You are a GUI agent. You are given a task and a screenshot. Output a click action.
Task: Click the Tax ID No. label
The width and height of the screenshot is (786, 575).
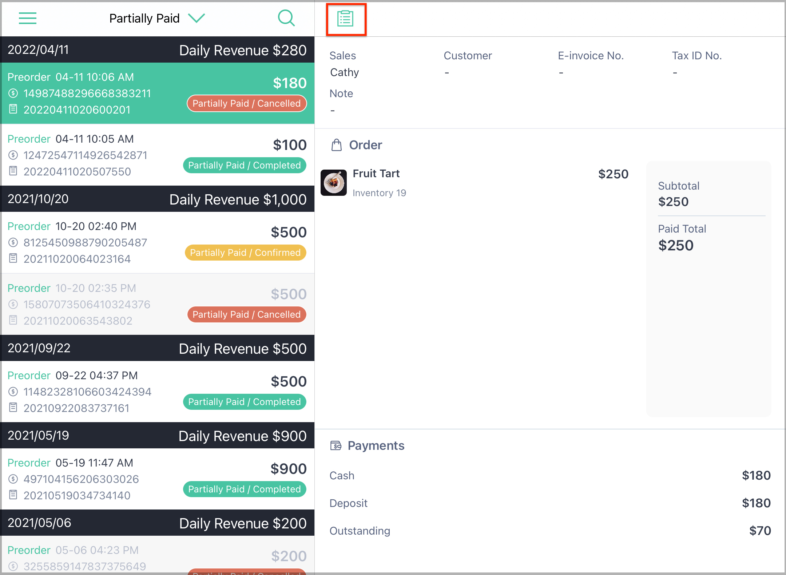(697, 56)
